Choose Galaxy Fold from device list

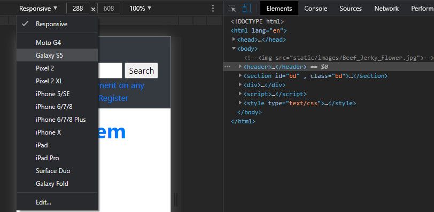(x=57, y=184)
